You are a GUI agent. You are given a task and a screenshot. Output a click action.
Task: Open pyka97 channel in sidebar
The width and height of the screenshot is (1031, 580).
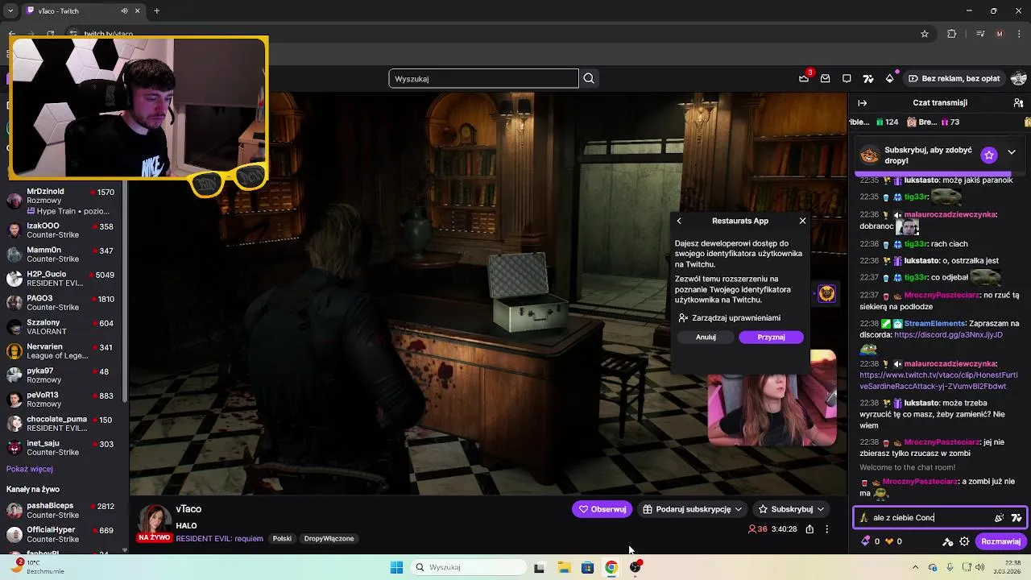tap(63, 375)
